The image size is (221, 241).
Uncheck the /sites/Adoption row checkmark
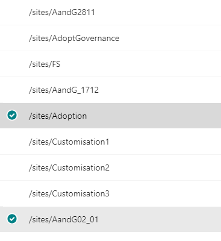tap(12, 115)
